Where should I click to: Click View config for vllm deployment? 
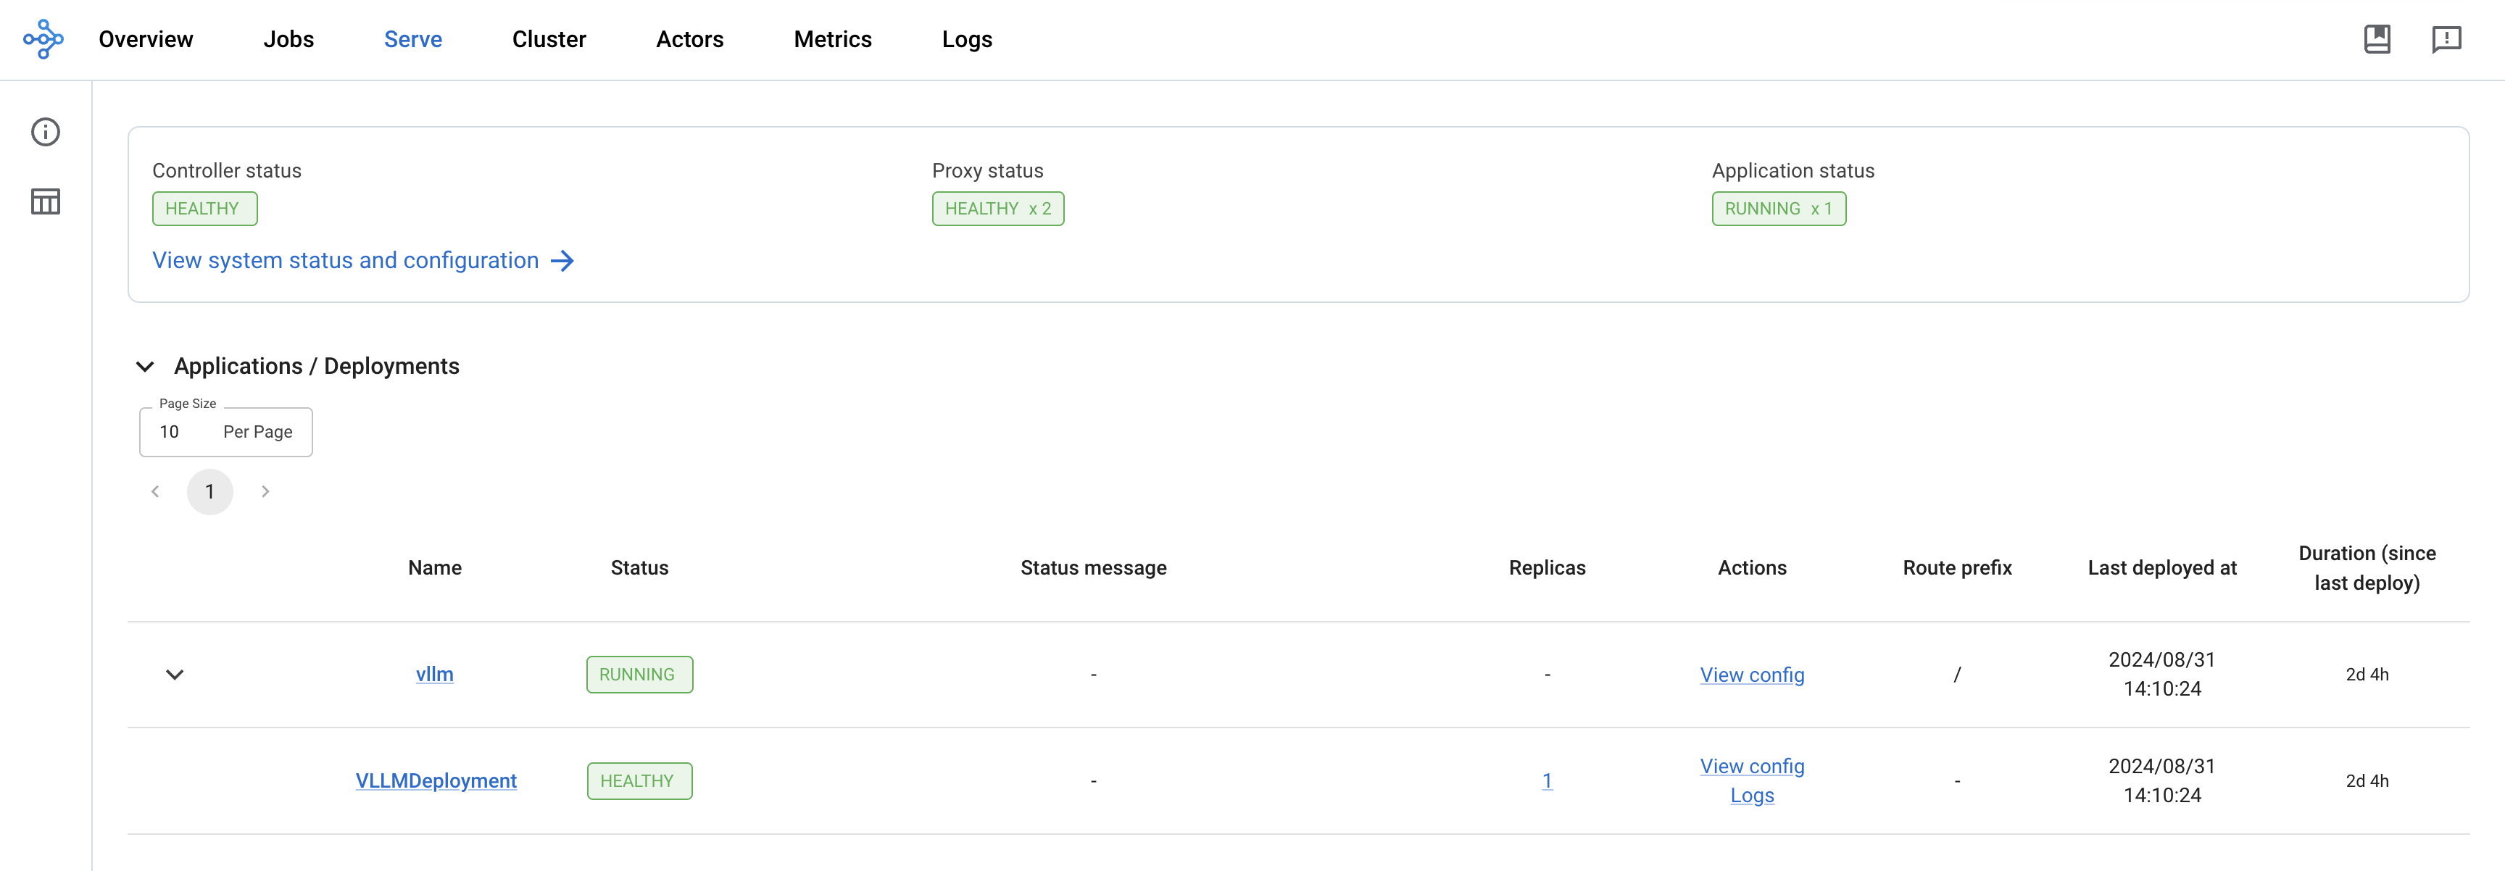[x=1751, y=673]
